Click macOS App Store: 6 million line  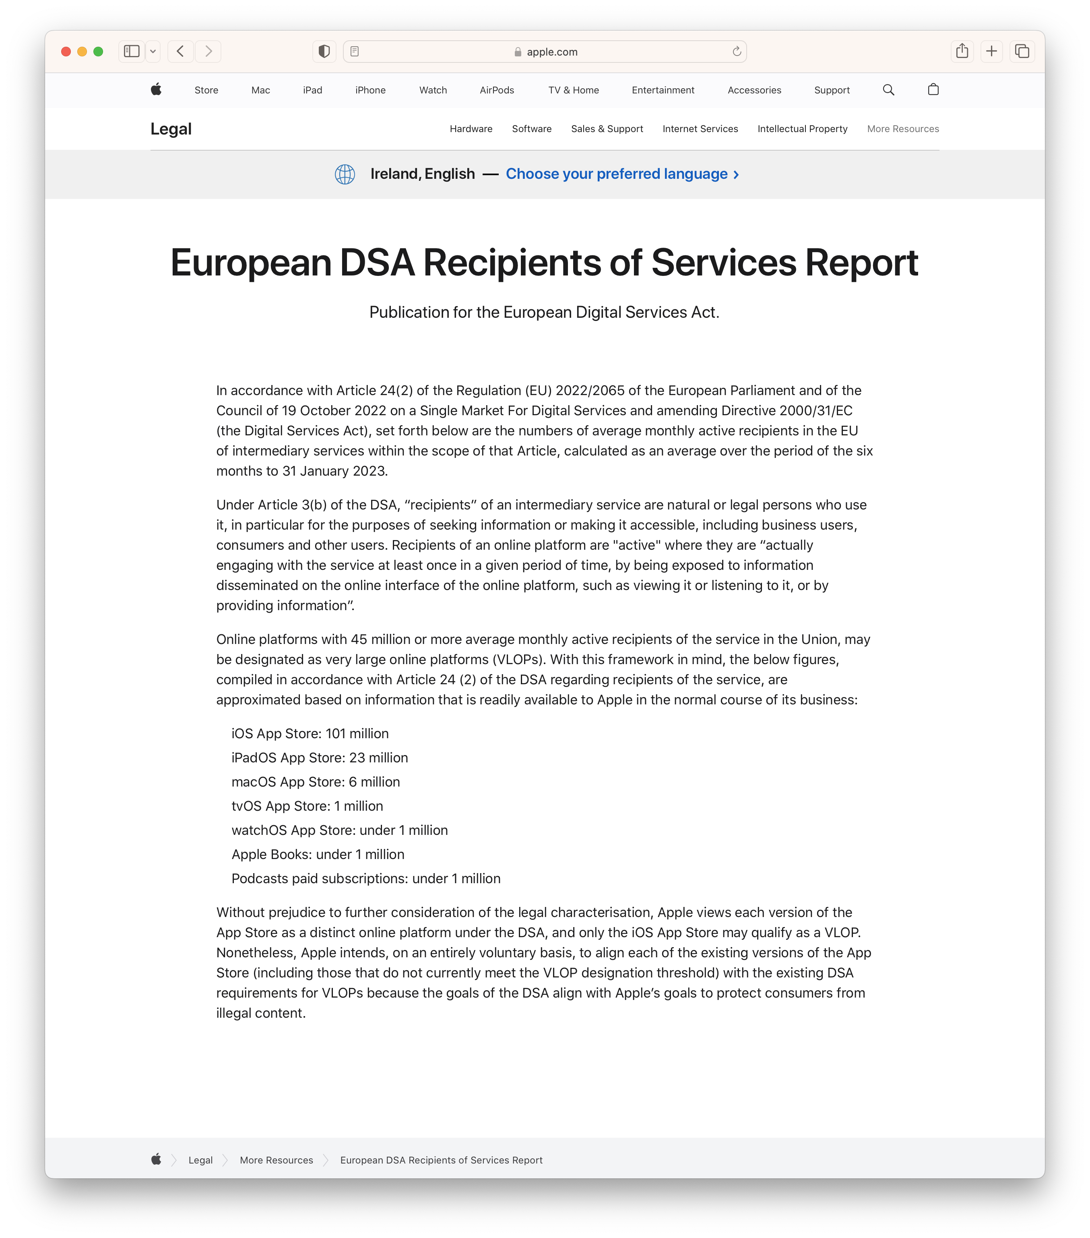tap(315, 782)
